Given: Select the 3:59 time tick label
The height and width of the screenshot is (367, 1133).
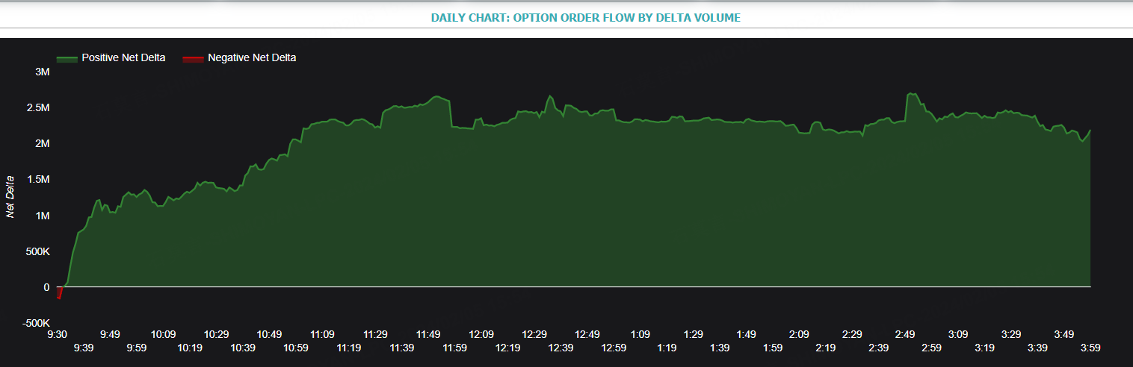Looking at the screenshot, I should 1090,348.
